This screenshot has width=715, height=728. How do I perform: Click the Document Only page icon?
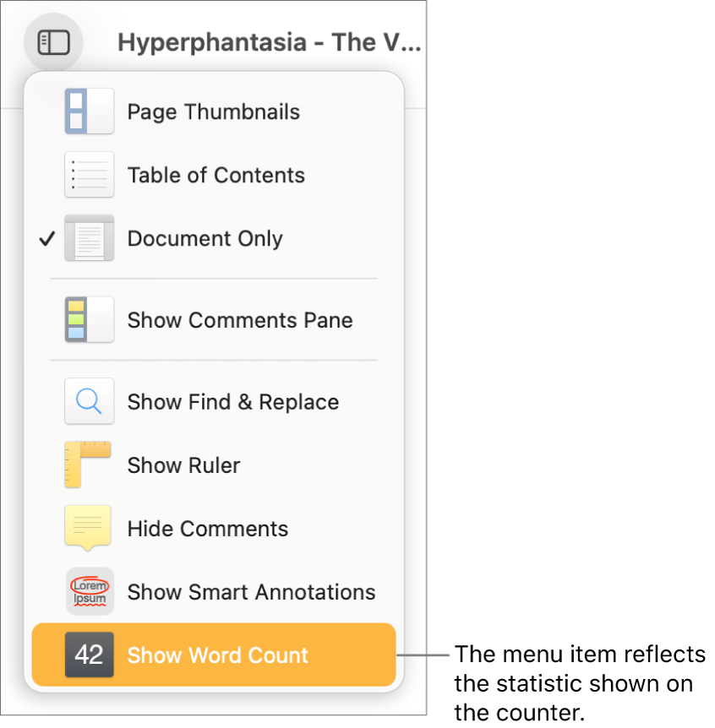tap(89, 238)
